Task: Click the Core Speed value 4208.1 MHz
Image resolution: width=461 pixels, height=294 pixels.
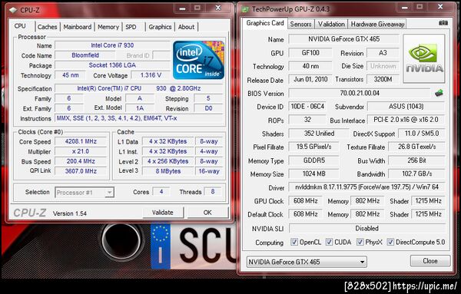Action: [81, 141]
